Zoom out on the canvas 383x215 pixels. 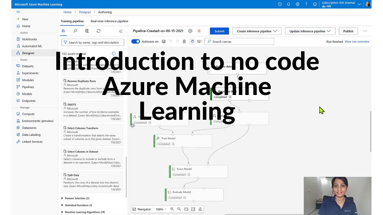[x=179, y=209]
